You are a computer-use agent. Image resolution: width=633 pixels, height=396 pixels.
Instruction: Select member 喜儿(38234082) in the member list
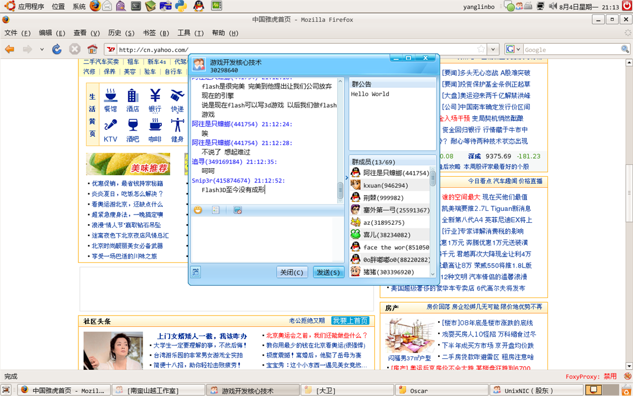[390, 235]
